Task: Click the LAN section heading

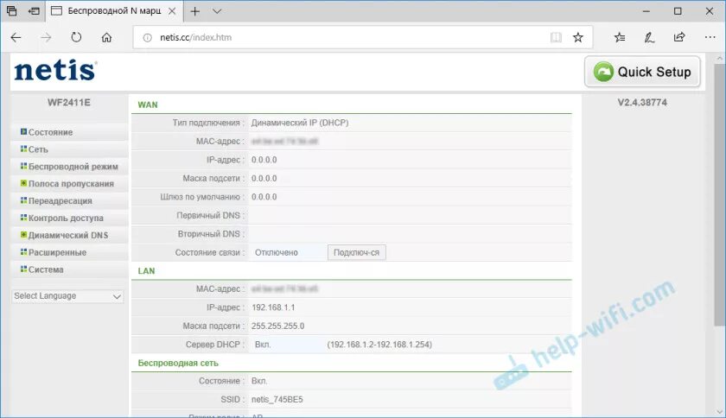Action: 146,271
